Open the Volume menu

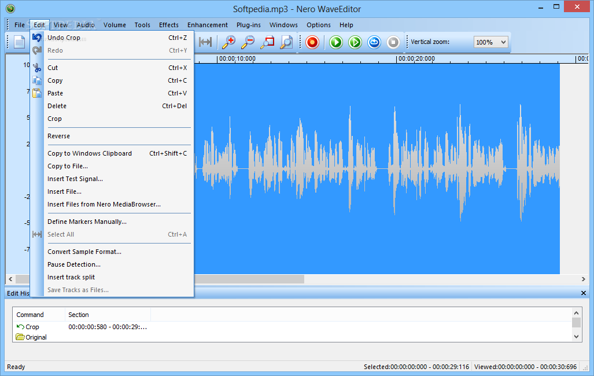click(x=115, y=25)
